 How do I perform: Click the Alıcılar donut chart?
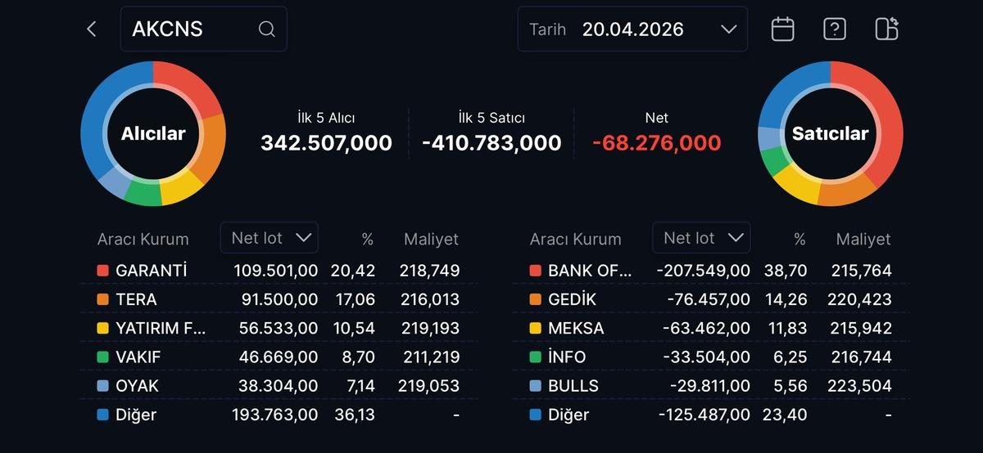(153, 133)
